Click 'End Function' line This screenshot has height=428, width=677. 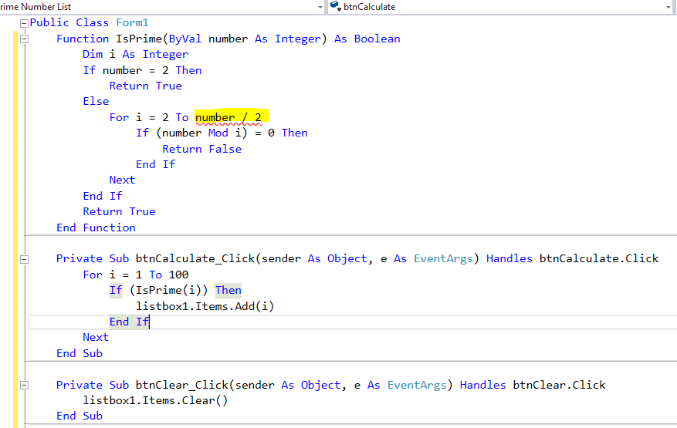point(96,227)
